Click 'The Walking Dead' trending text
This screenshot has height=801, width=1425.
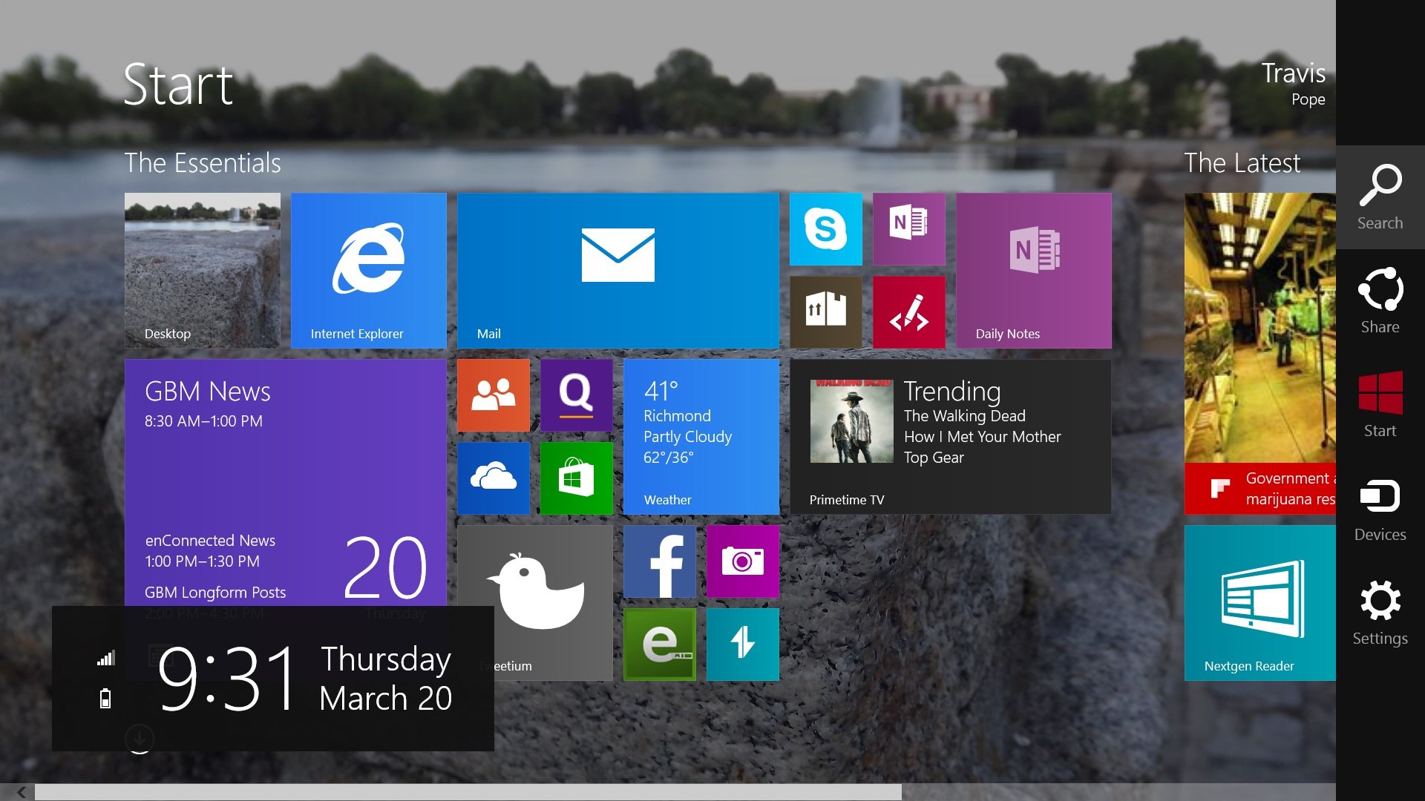[x=965, y=416]
